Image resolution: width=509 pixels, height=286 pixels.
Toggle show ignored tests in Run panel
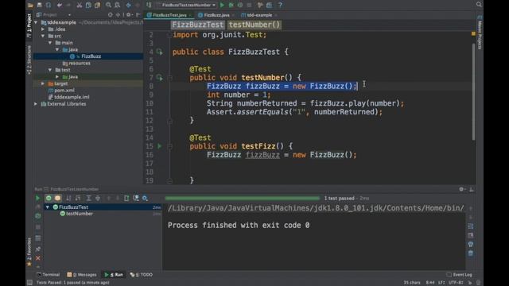tap(57, 198)
